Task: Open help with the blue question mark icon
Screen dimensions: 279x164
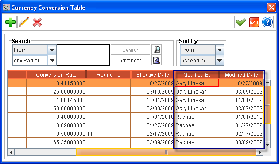Action: [x=267, y=22]
